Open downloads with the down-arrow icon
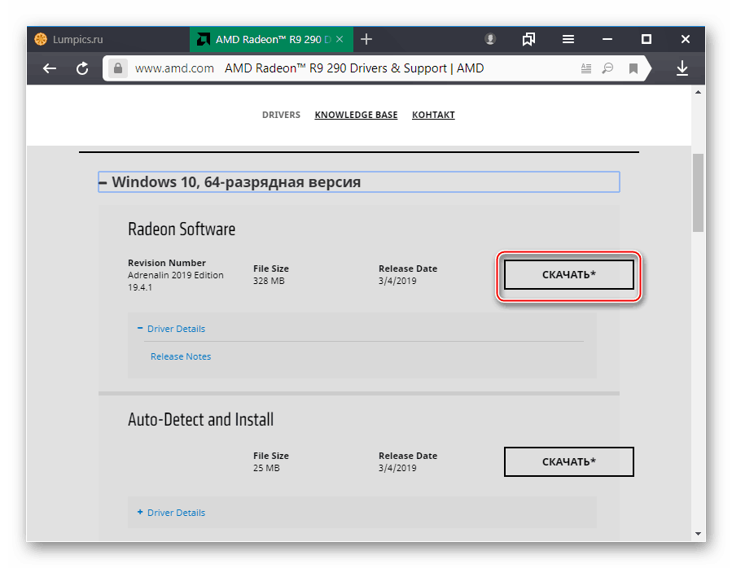 coord(682,68)
